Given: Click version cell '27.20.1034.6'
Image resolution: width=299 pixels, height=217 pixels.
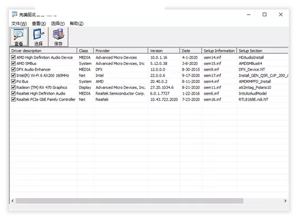Looking at the screenshot, I should (x=162, y=87).
